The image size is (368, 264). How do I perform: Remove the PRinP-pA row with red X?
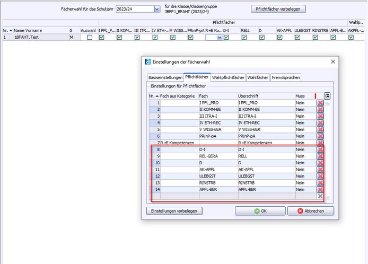coord(320,136)
